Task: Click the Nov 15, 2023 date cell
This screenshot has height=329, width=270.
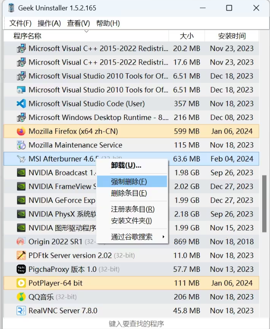Action: click(232, 228)
